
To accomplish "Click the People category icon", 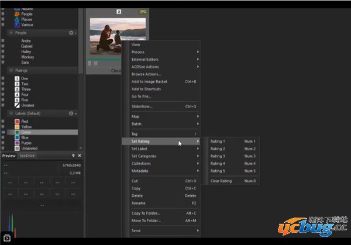I will pyautogui.click(x=16, y=15).
